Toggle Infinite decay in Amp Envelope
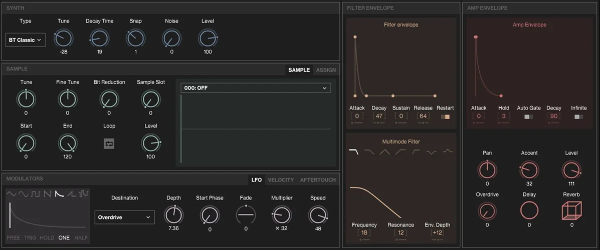This screenshot has height=250, width=600. point(578,116)
